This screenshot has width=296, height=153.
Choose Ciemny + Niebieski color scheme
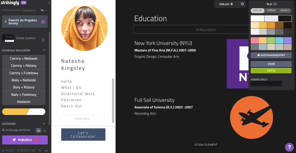(24, 59)
